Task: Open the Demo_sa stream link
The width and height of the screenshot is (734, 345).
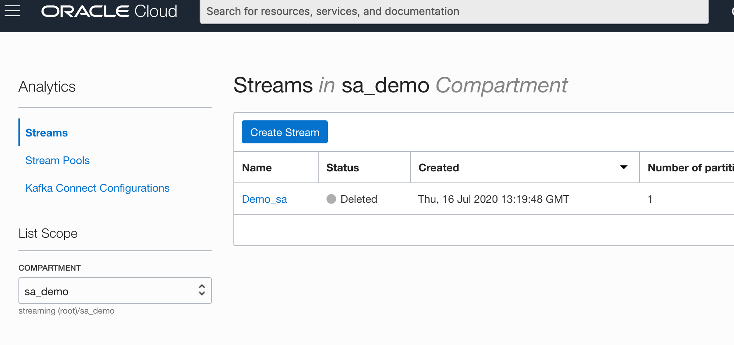Action: point(264,199)
